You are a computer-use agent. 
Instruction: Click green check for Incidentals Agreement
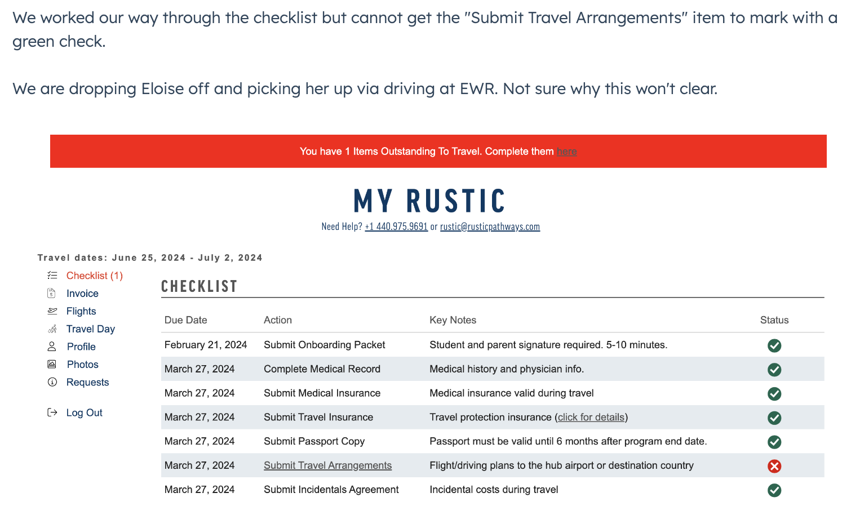[x=774, y=490]
